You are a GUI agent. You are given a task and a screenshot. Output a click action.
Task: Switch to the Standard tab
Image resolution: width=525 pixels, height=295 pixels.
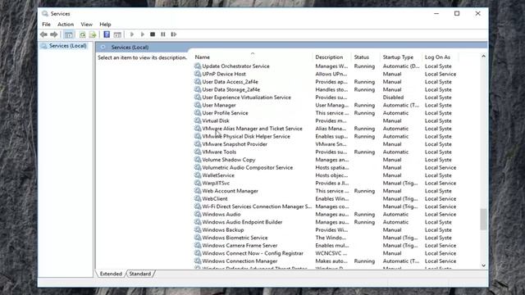click(140, 274)
